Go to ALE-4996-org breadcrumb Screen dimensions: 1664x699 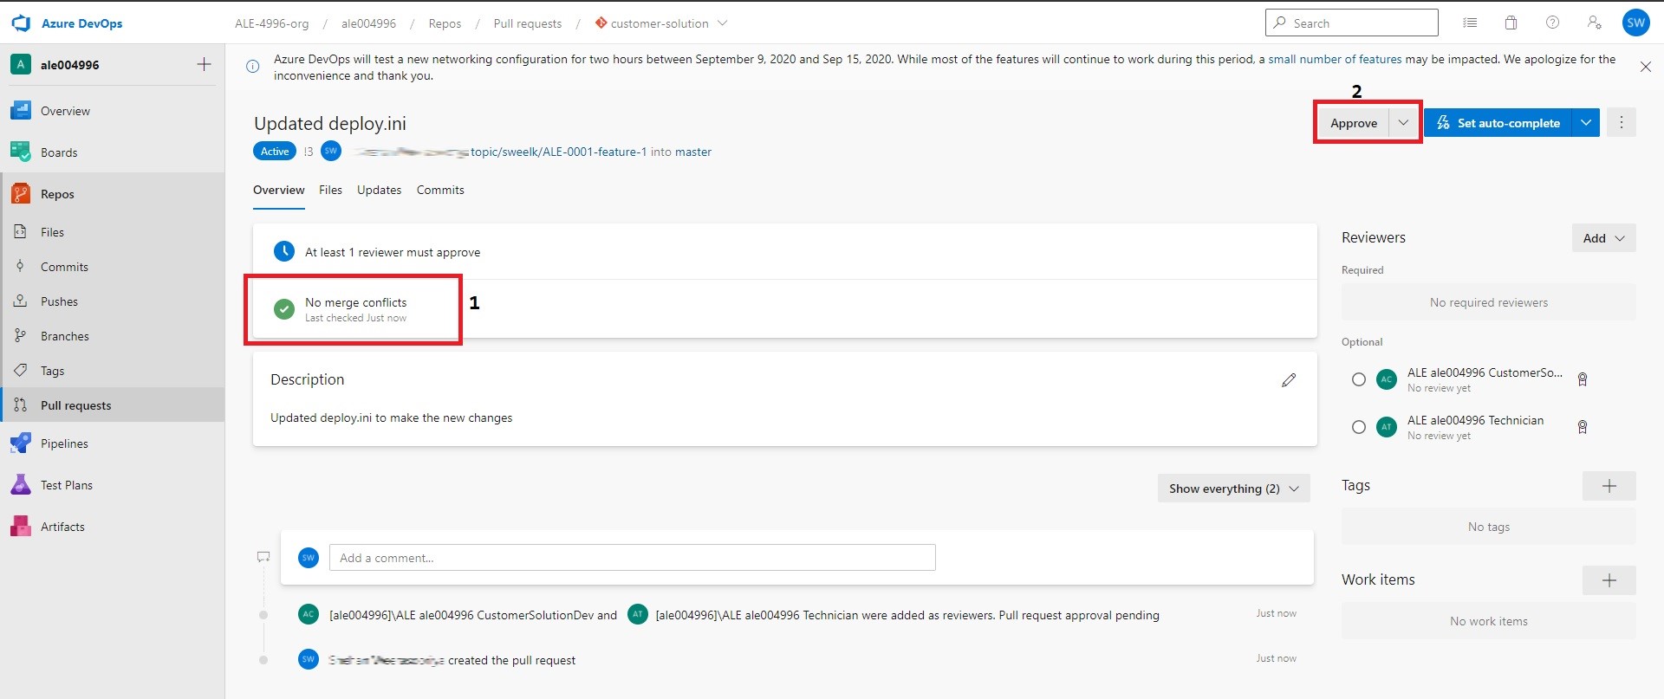(271, 23)
